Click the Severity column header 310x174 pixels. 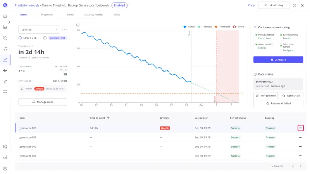pos(164,118)
